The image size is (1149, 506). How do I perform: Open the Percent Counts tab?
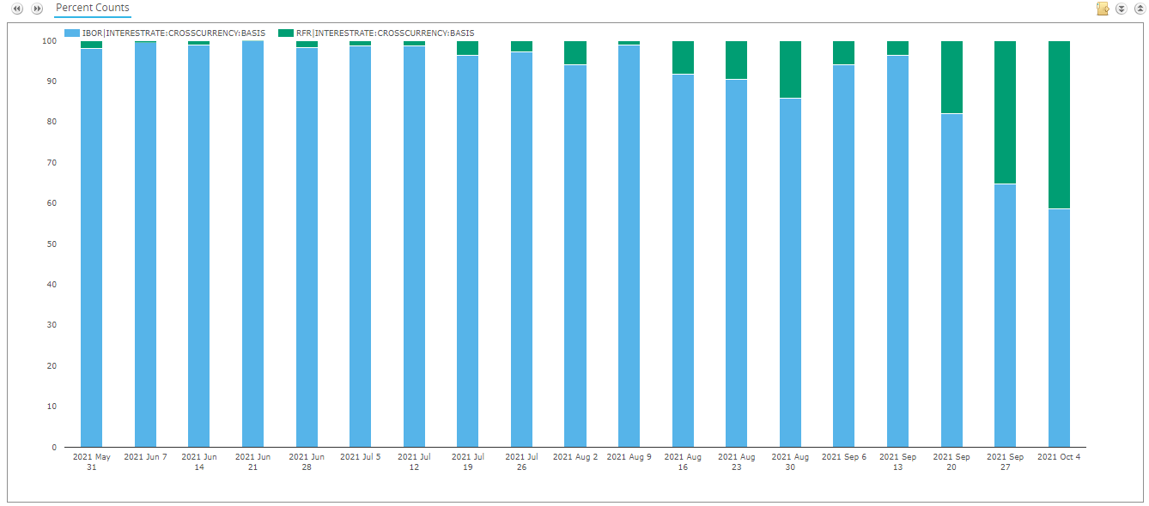click(93, 8)
